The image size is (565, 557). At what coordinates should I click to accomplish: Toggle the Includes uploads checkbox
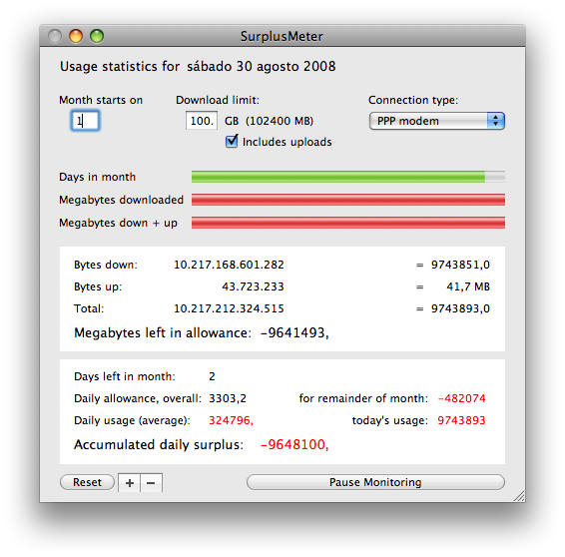(232, 141)
